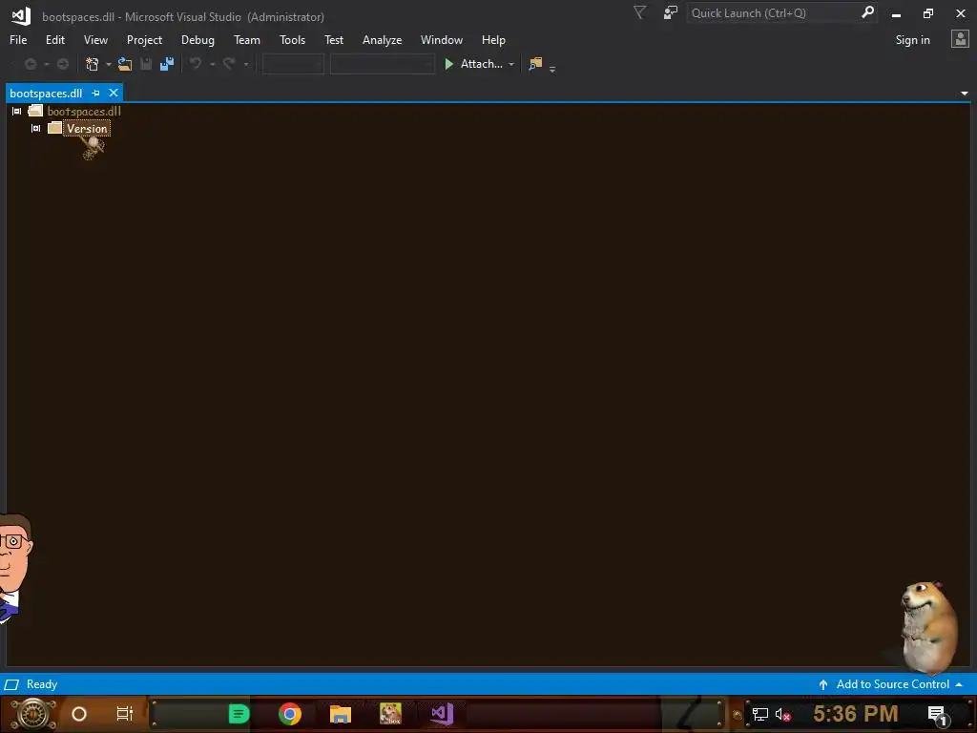Open the Analyze menu

click(382, 40)
